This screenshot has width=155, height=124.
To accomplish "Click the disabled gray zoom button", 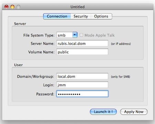I will coord(18,7).
